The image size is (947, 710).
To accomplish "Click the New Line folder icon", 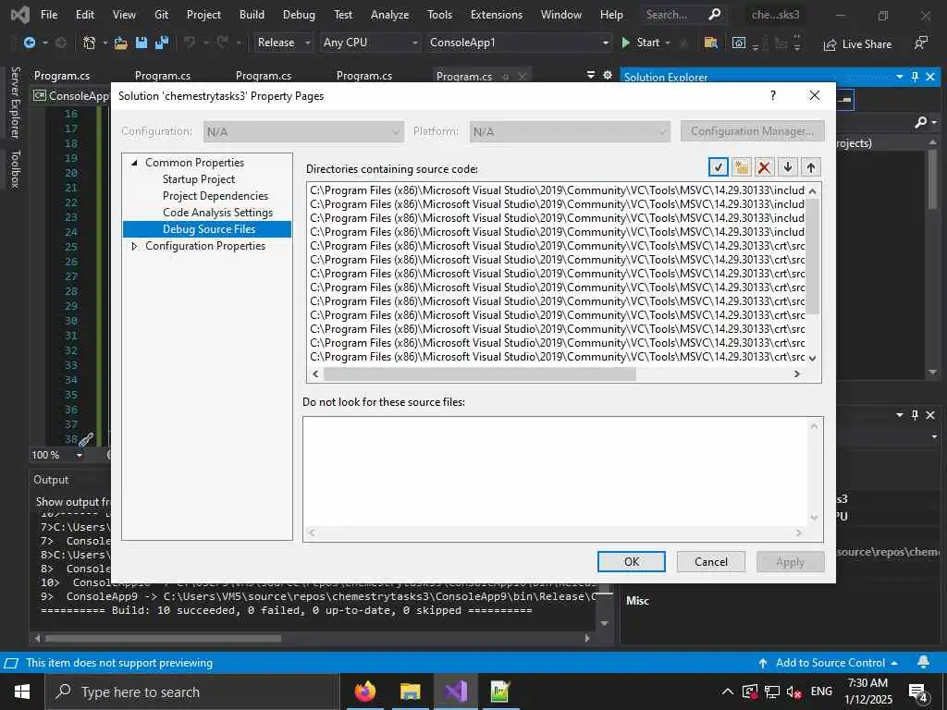I will pyautogui.click(x=741, y=167).
